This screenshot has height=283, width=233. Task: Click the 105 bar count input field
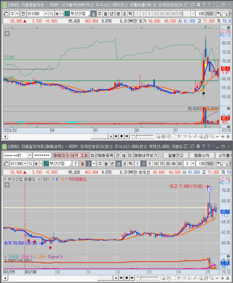(201, 14)
